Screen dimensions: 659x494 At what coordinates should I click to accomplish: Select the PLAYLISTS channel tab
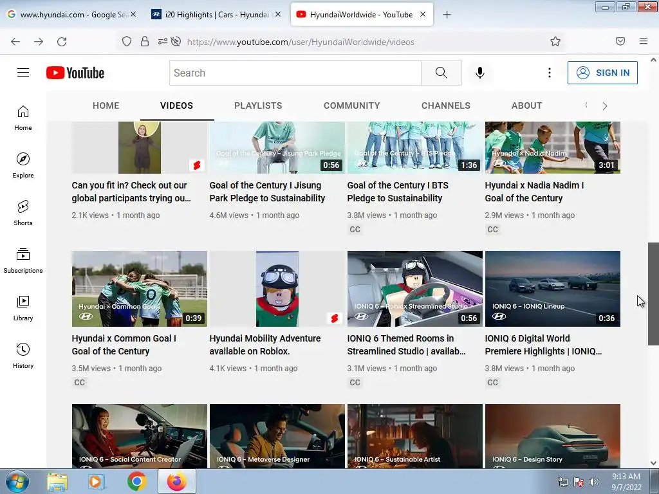pyautogui.click(x=258, y=106)
